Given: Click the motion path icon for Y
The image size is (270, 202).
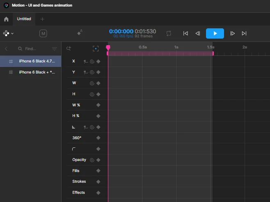Looking at the screenshot, I should click(86, 72).
